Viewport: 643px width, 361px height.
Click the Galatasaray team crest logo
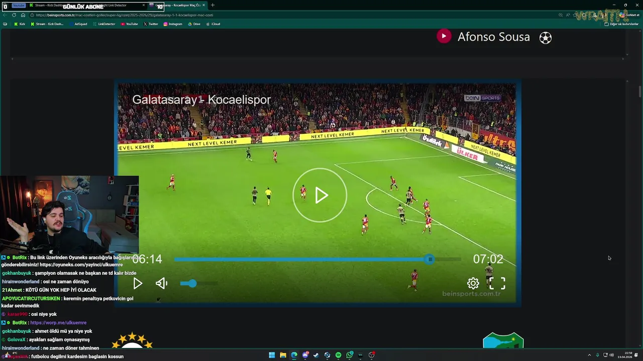[x=132, y=340]
